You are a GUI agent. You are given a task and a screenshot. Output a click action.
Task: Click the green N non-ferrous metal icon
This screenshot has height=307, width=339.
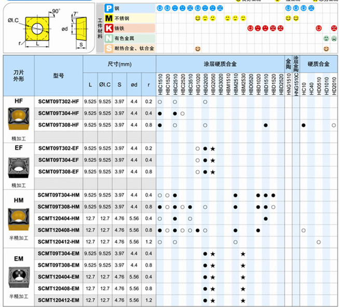(x=109, y=38)
